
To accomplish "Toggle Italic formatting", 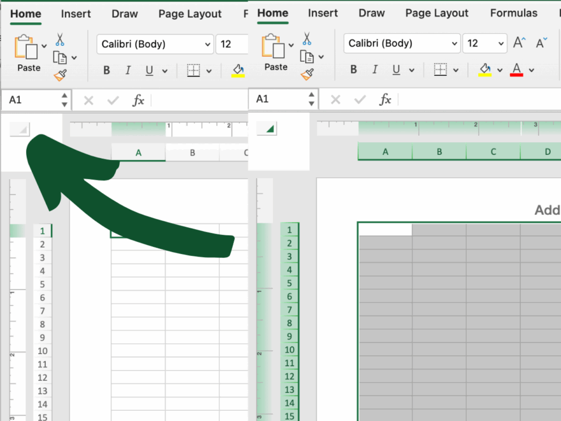I will tap(374, 70).
